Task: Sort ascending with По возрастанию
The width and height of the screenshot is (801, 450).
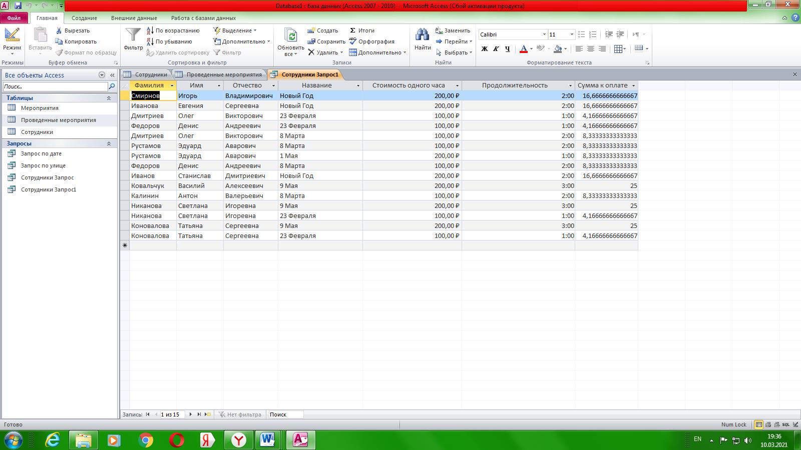Action: pyautogui.click(x=173, y=30)
